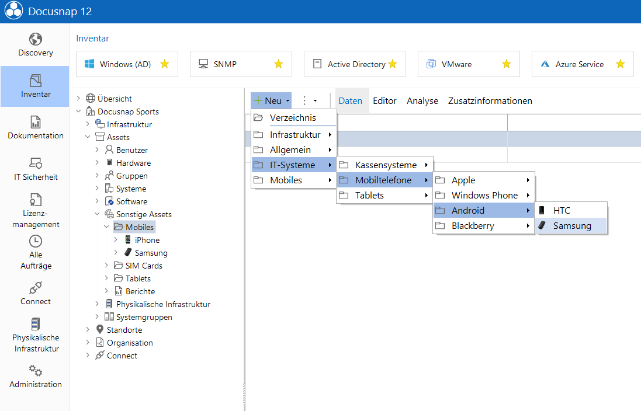Toggle favorite star on the Active Directory tile

[393, 64]
